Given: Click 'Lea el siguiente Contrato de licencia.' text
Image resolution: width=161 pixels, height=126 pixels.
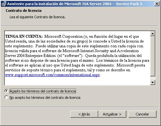Looking at the screenshot, I should pyautogui.click(x=38, y=17).
